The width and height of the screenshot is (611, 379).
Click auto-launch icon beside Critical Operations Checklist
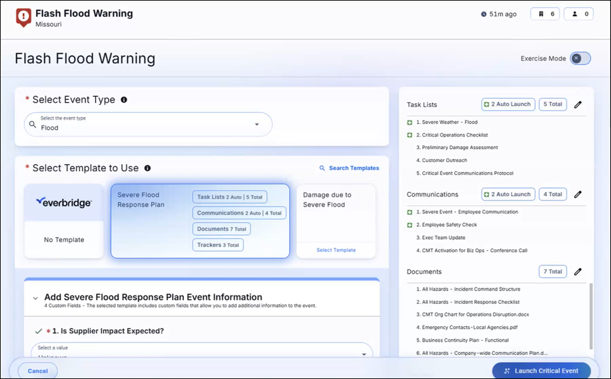(x=410, y=135)
